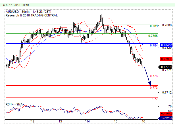Click the date axis label 13
Image resolution: width=175 pixels, height=125 pixels.
coord(60,121)
